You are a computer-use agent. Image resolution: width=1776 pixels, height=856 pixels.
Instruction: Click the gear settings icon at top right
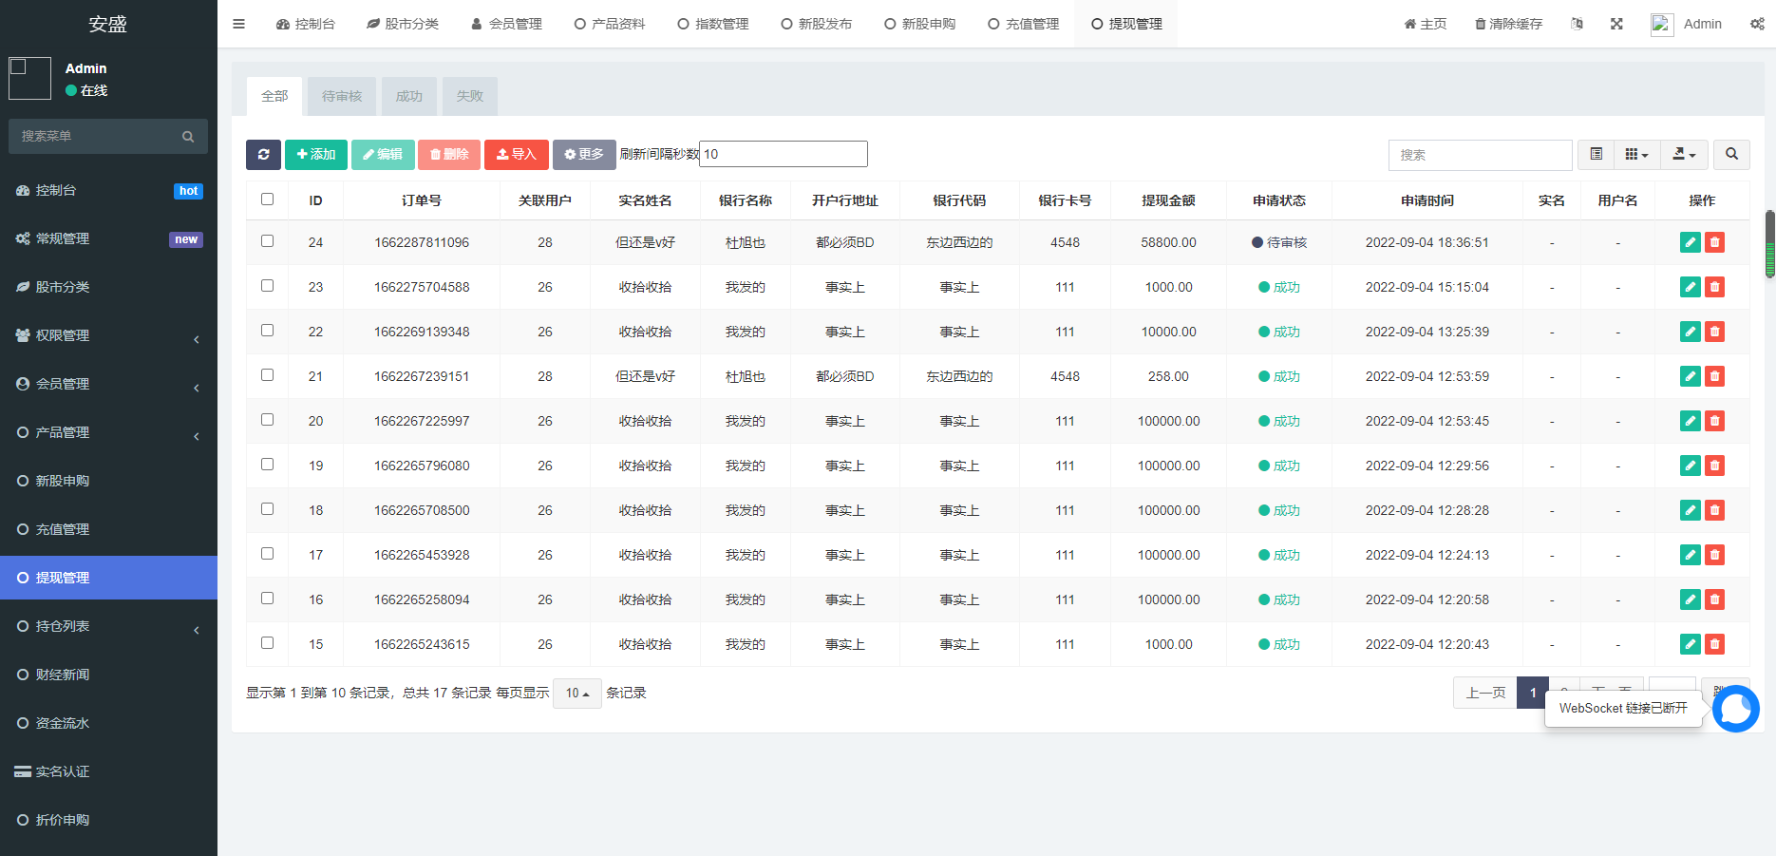(x=1756, y=24)
